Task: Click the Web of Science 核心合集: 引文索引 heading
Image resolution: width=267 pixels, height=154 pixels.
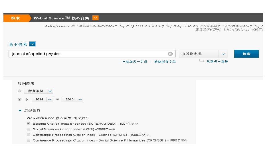Action: 58,118
